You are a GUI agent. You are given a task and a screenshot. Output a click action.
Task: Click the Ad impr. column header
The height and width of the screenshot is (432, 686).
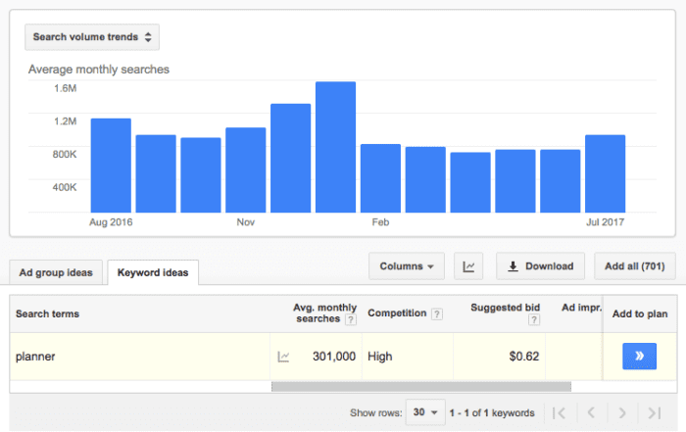pyautogui.click(x=581, y=308)
